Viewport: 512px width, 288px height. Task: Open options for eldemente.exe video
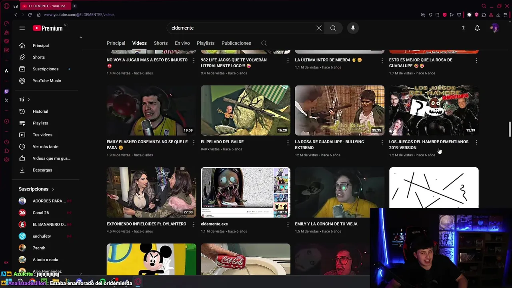(x=288, y=224)
